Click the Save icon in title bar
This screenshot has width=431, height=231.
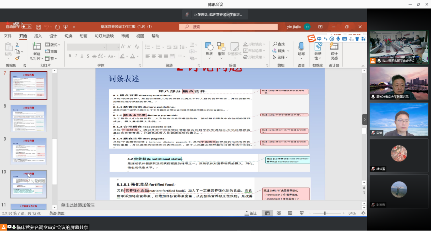tap(38, 27)
